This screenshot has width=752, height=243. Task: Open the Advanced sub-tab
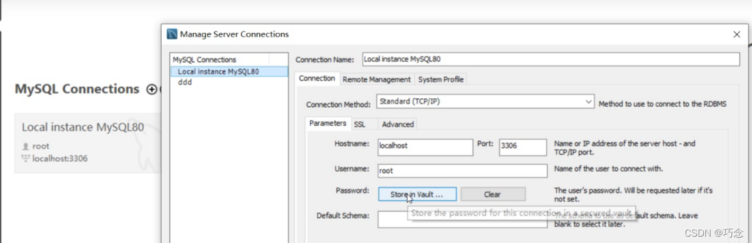point(398,124)
